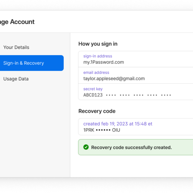Select the Sign-in & Recovery tab
The width and height of the screenshot is (193, 193).
[x=32, y=63]
